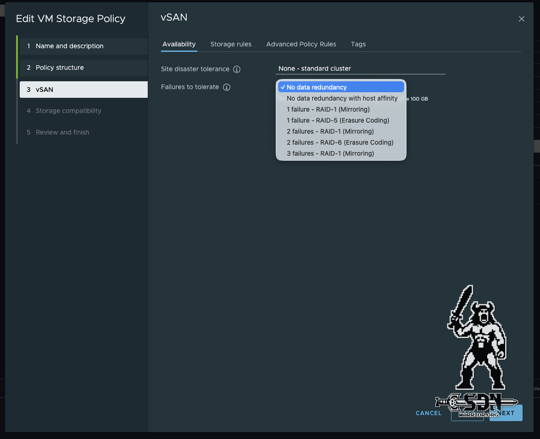Select the Storage compatibility step
The image size is (540, 439).
pos(67,111)
